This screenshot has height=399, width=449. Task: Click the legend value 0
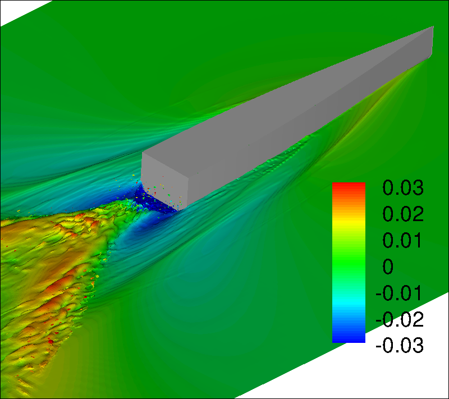(x=388, y=267)
